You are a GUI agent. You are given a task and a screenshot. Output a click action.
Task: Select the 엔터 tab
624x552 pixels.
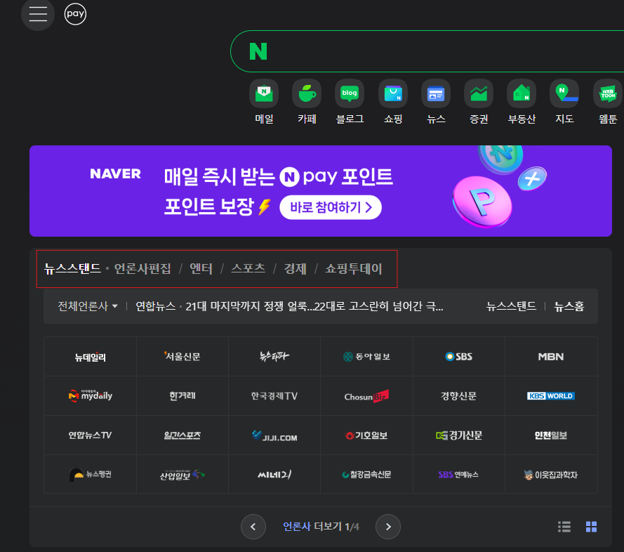click(201, 269)
